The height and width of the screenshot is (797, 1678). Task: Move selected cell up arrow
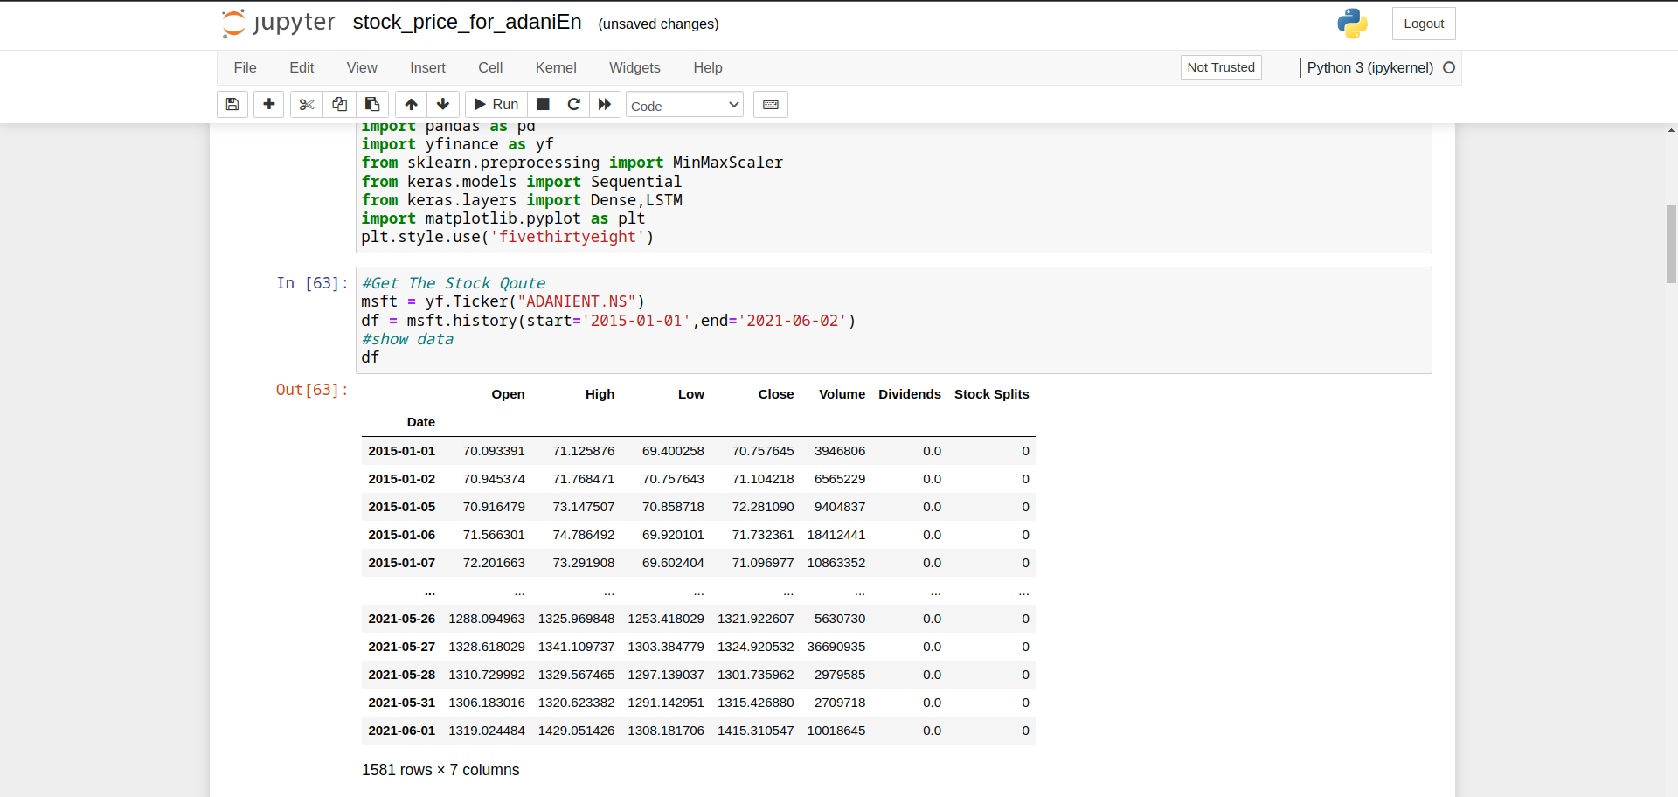411,105
